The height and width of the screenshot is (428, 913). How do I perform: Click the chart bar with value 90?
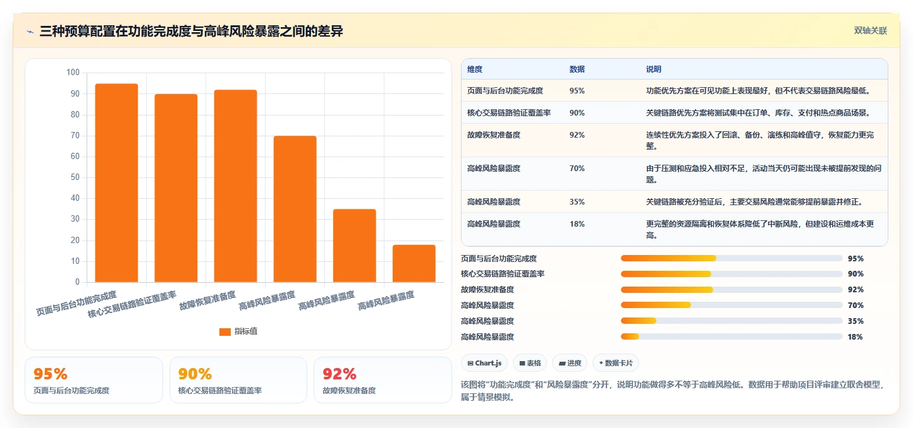pos(176,188)
